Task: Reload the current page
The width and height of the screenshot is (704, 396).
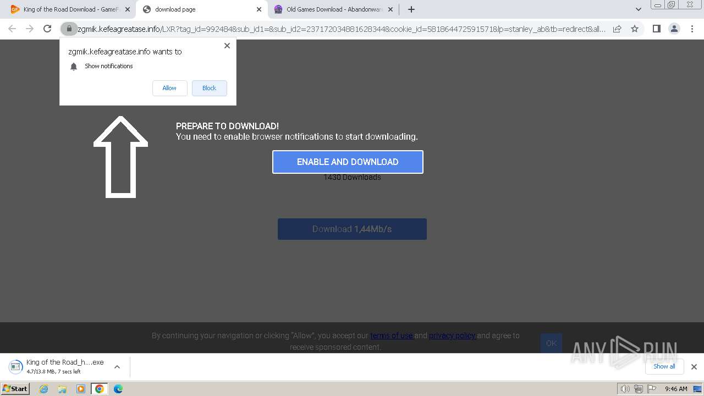Action: click(x=47, y=29)
